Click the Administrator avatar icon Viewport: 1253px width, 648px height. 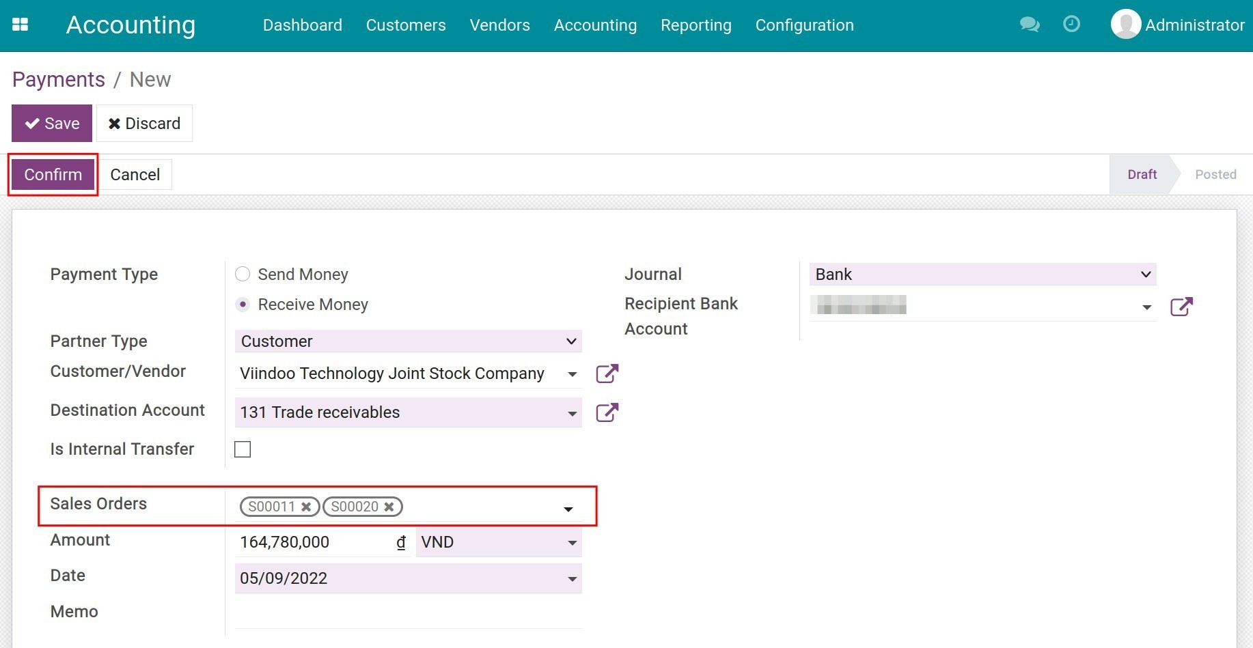tap(1125, 25)
